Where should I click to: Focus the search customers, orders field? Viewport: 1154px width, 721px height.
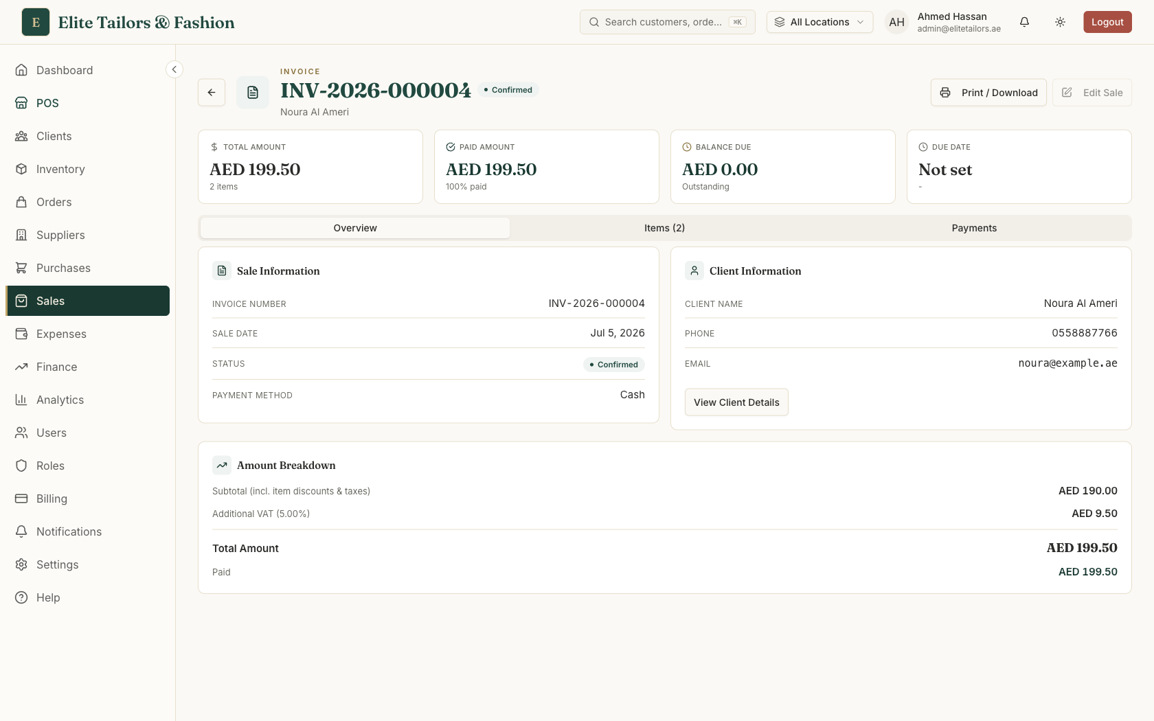pos(667,22)
